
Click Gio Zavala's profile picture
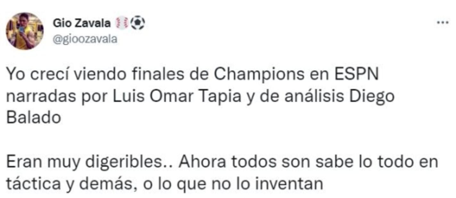pyautogui.click(x=24, y=31)
